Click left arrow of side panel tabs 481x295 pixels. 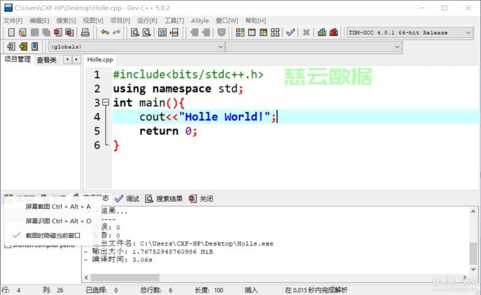(x=67, y=60)
